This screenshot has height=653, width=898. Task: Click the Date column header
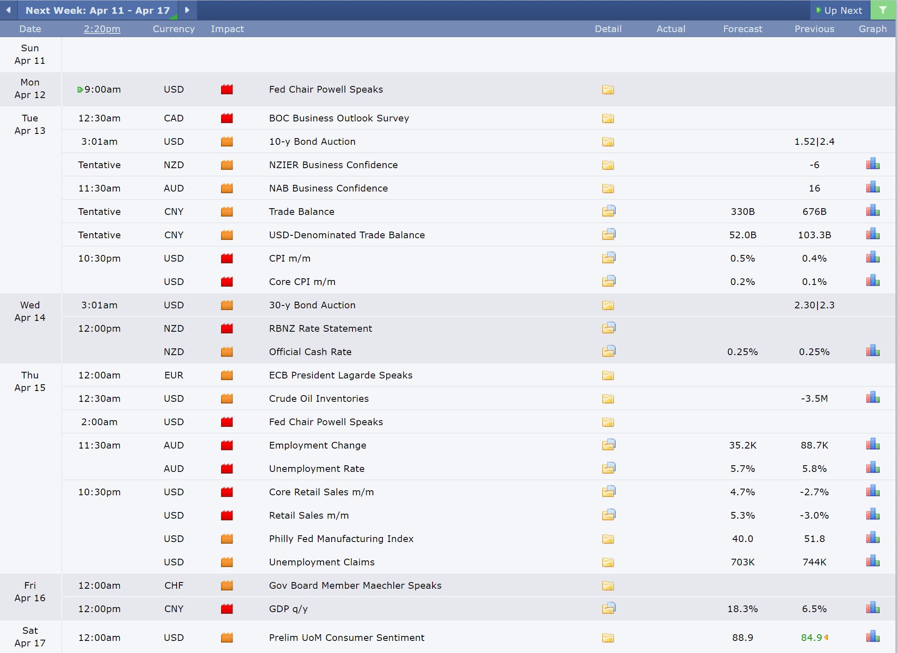point(30,29)
